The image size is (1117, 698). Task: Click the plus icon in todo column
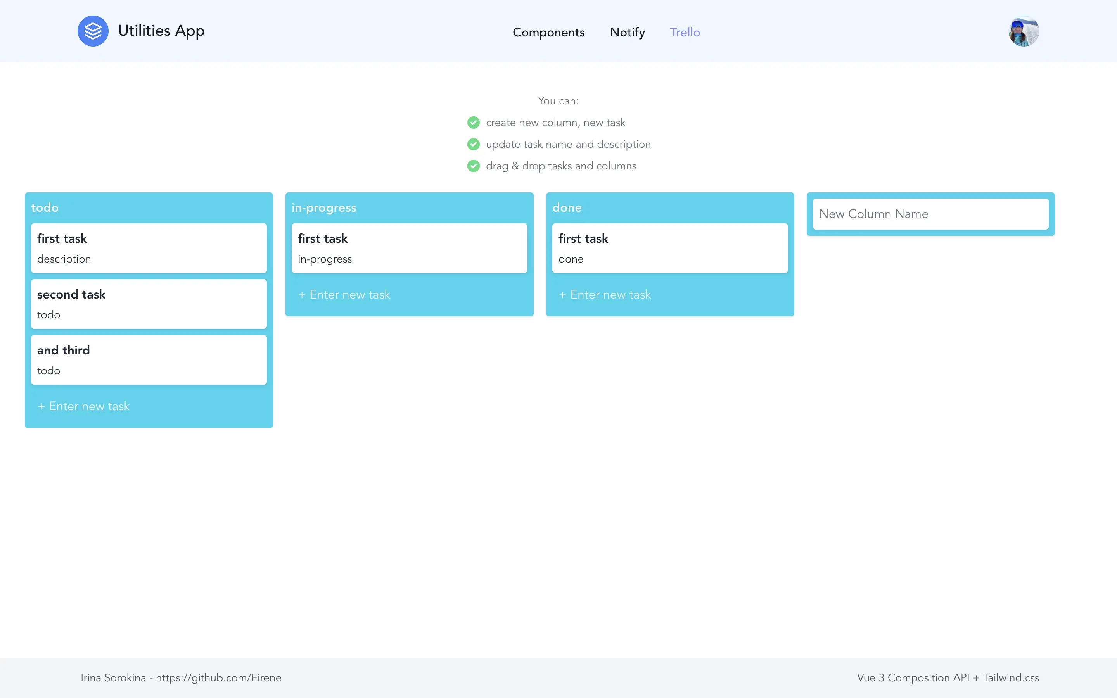pos(41,406)
